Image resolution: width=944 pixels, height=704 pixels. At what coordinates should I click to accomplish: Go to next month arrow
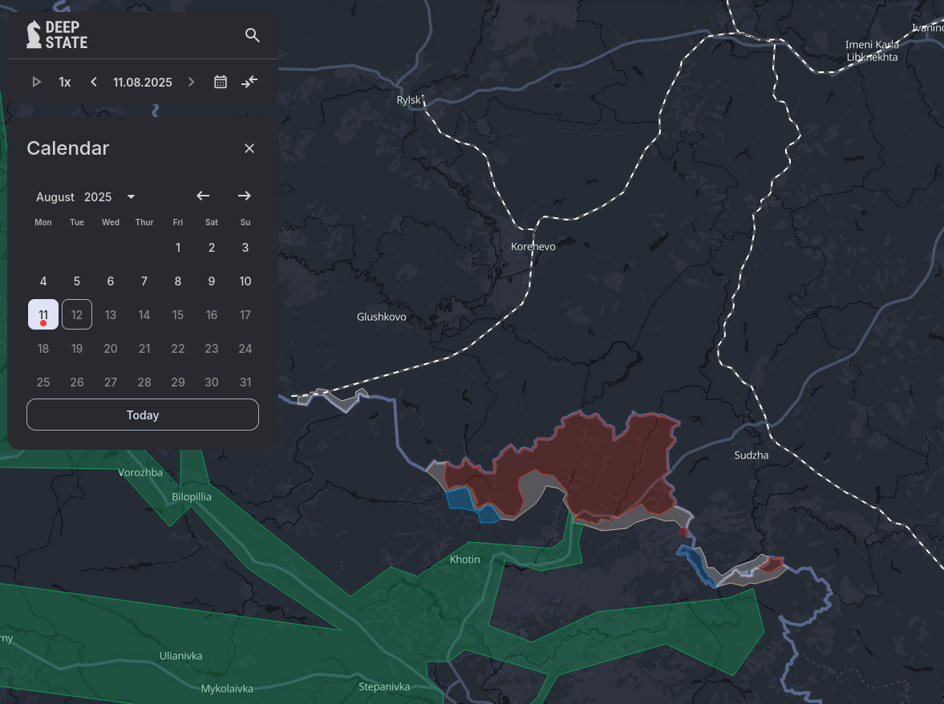244,196
